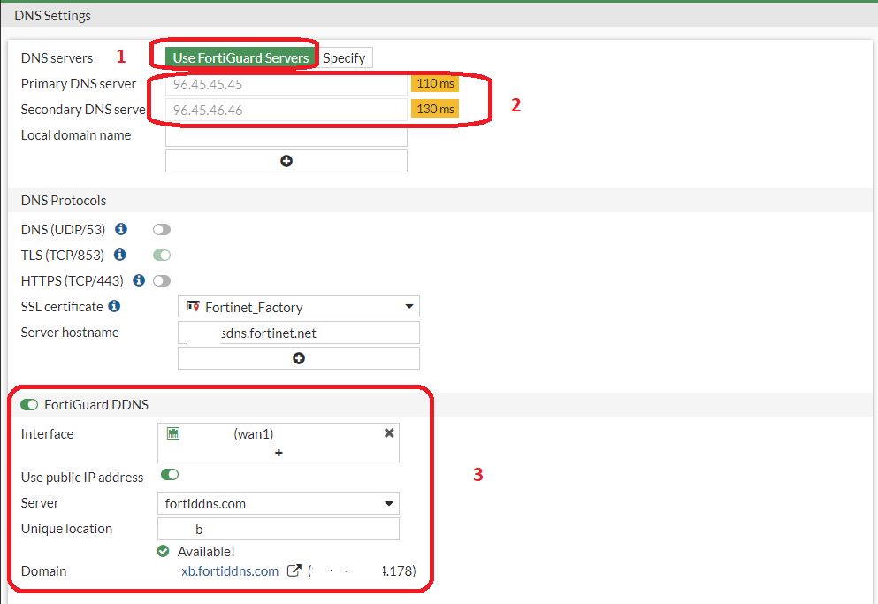Viewport: 878px width, 604px height.
Task: Show info for HTTPS (TCP/443)
Action: (x=139, y=280)
